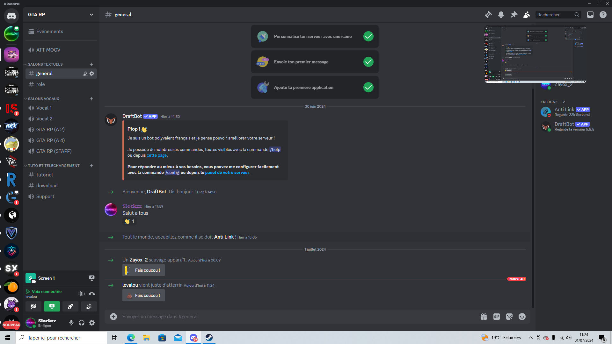This screenshot has width=612, height=344.
Task: Collapse the TUTO ET TELECHARGEMENT category
Action: (54, 166)
